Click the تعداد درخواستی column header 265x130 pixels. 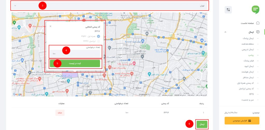click(x=121, y=103)
